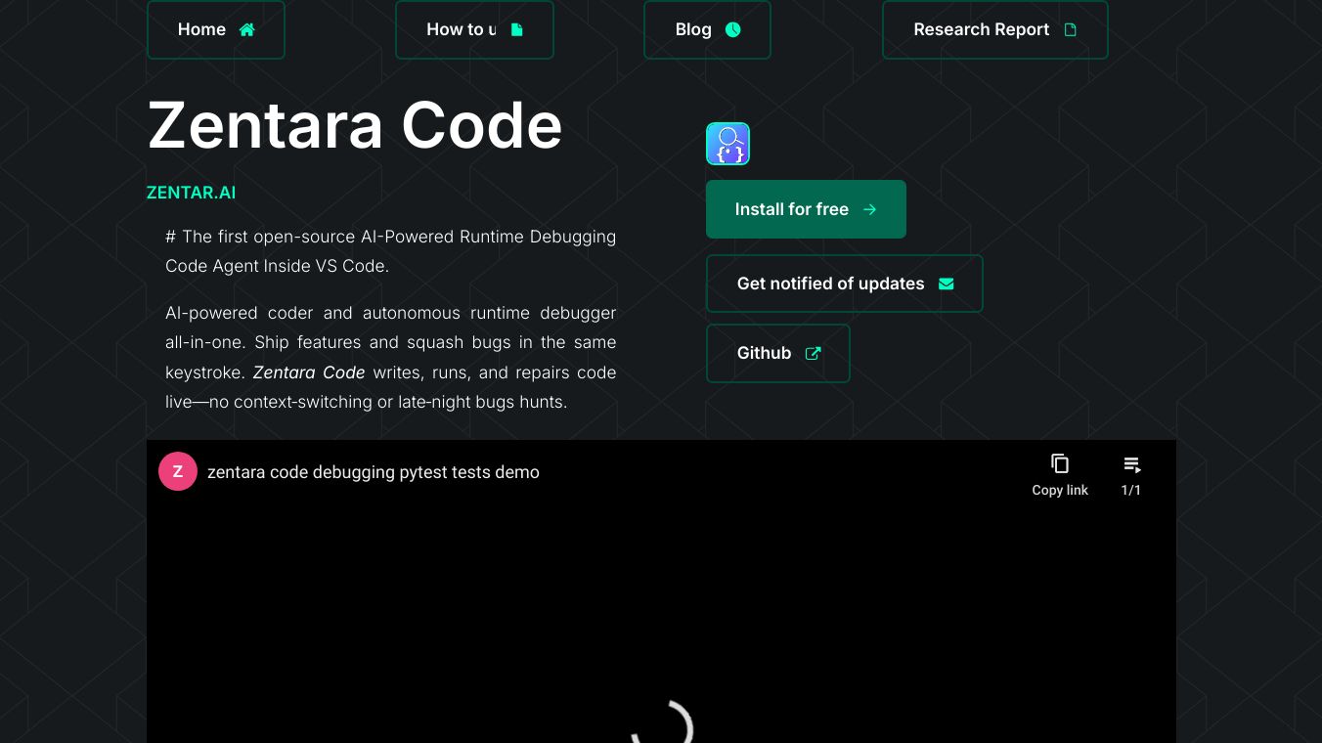Image resolution: width=1322 pixels, height=743 pixels.
Task: Click the arrow icon on Install for free
Action: pos(869,209)
